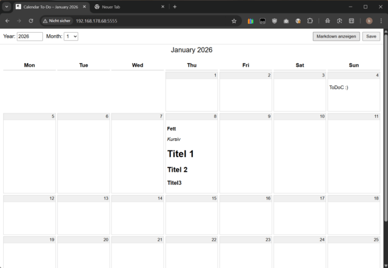Click the camera extension icon
Screen dimensions: 388x268
pos(286,21)
